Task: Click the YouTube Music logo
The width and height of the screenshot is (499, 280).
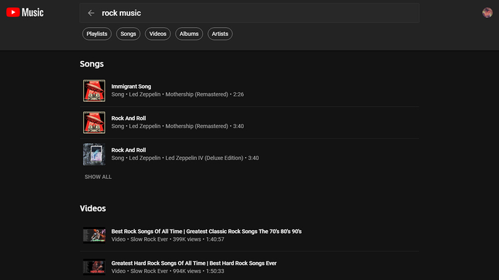Action: click(x=25, y=12)
